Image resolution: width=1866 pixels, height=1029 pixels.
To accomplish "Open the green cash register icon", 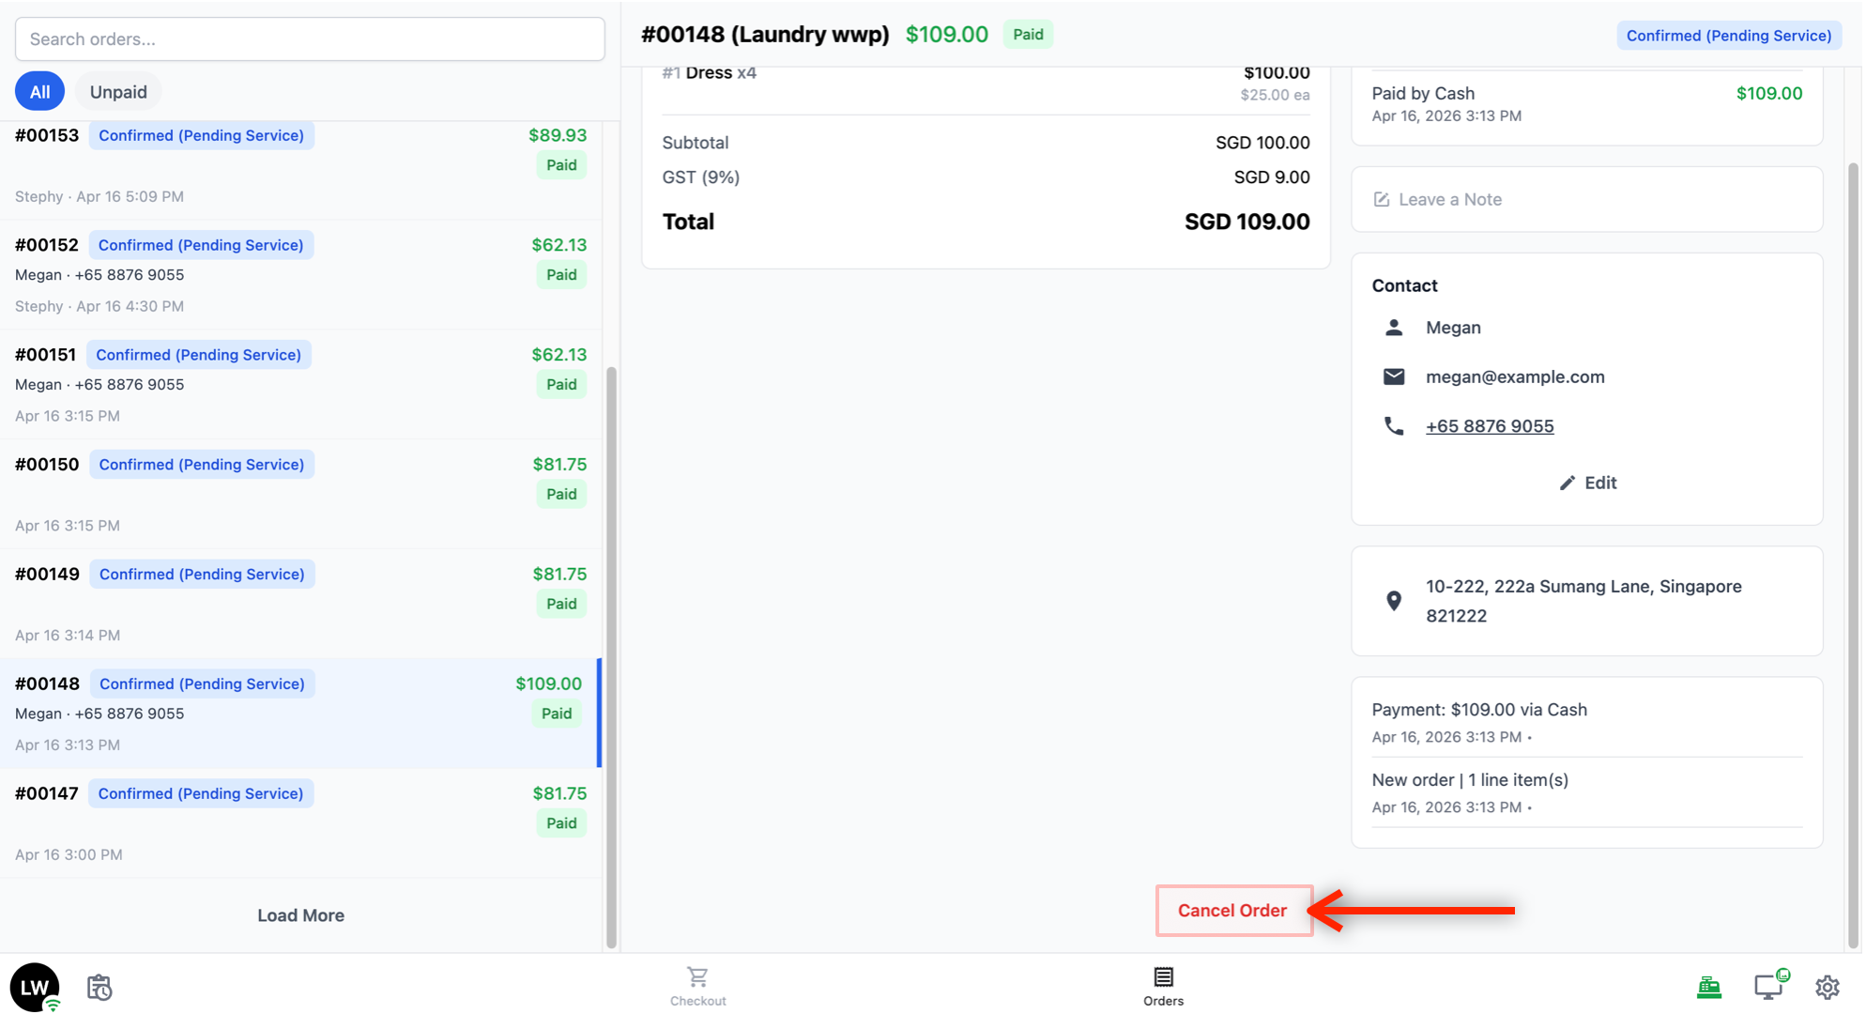I will tap(1708, 987).
